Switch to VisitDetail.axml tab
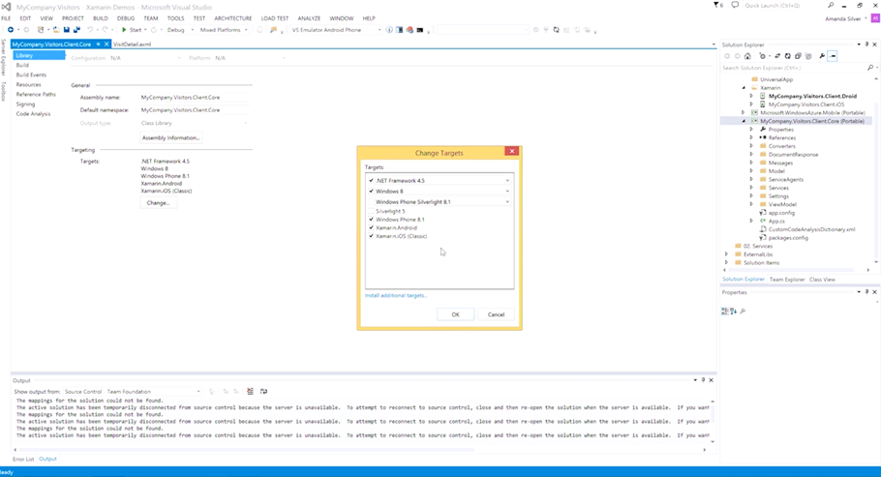This screenshot has width=881, height=477. point(132,45)
